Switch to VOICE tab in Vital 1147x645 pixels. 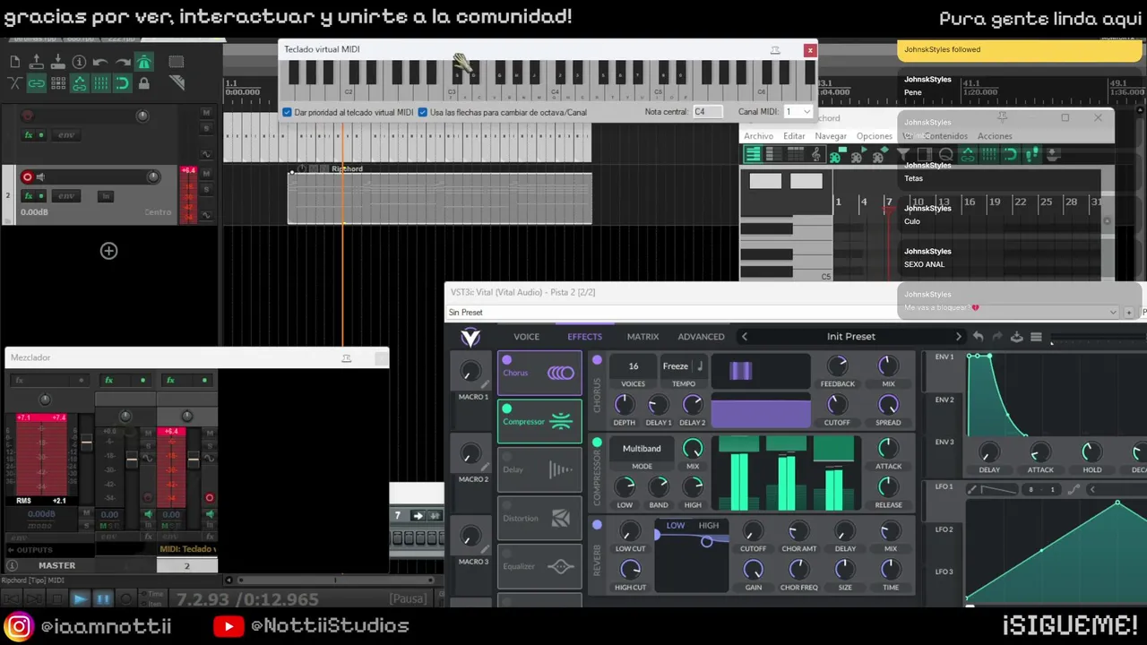[x=526, y=337]
